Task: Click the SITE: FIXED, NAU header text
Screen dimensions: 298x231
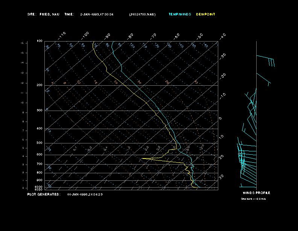Action: point(44,14)
